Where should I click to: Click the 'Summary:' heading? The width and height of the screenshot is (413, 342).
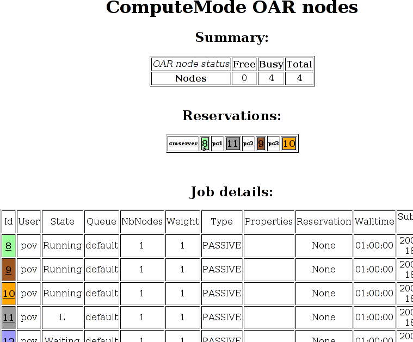pyautogui.click(x=232, y=37)
